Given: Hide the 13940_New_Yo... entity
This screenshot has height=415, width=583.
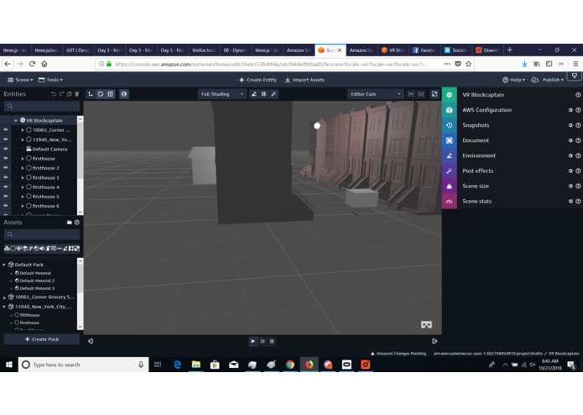Looking at the screenshot, I should pyautogui.click(x=6, y=139).
